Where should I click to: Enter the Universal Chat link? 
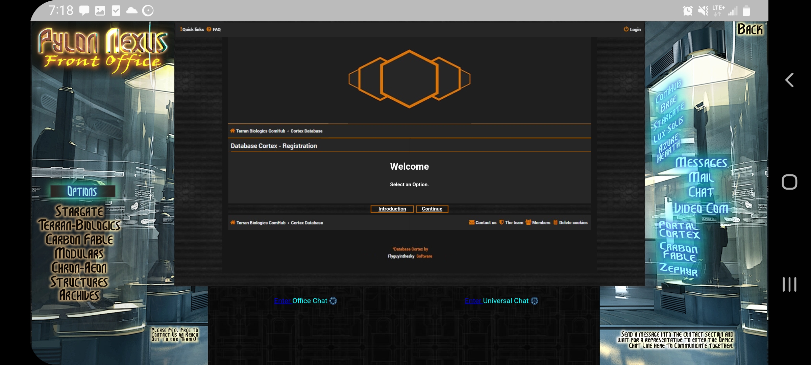click(x=474, y=301)
